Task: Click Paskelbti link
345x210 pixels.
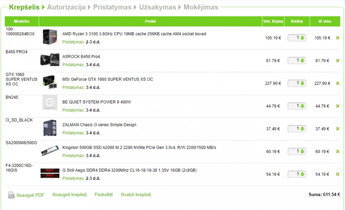Action: [103, 195]
